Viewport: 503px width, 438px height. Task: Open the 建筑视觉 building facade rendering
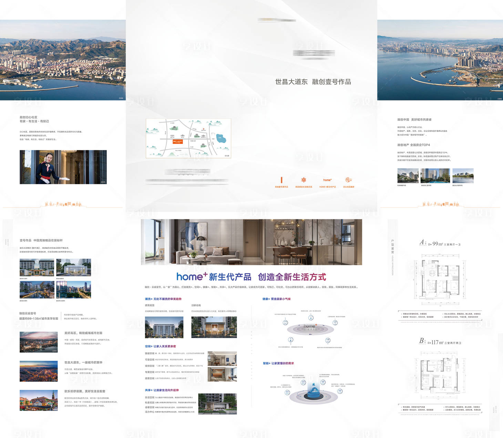coord(164,327)
